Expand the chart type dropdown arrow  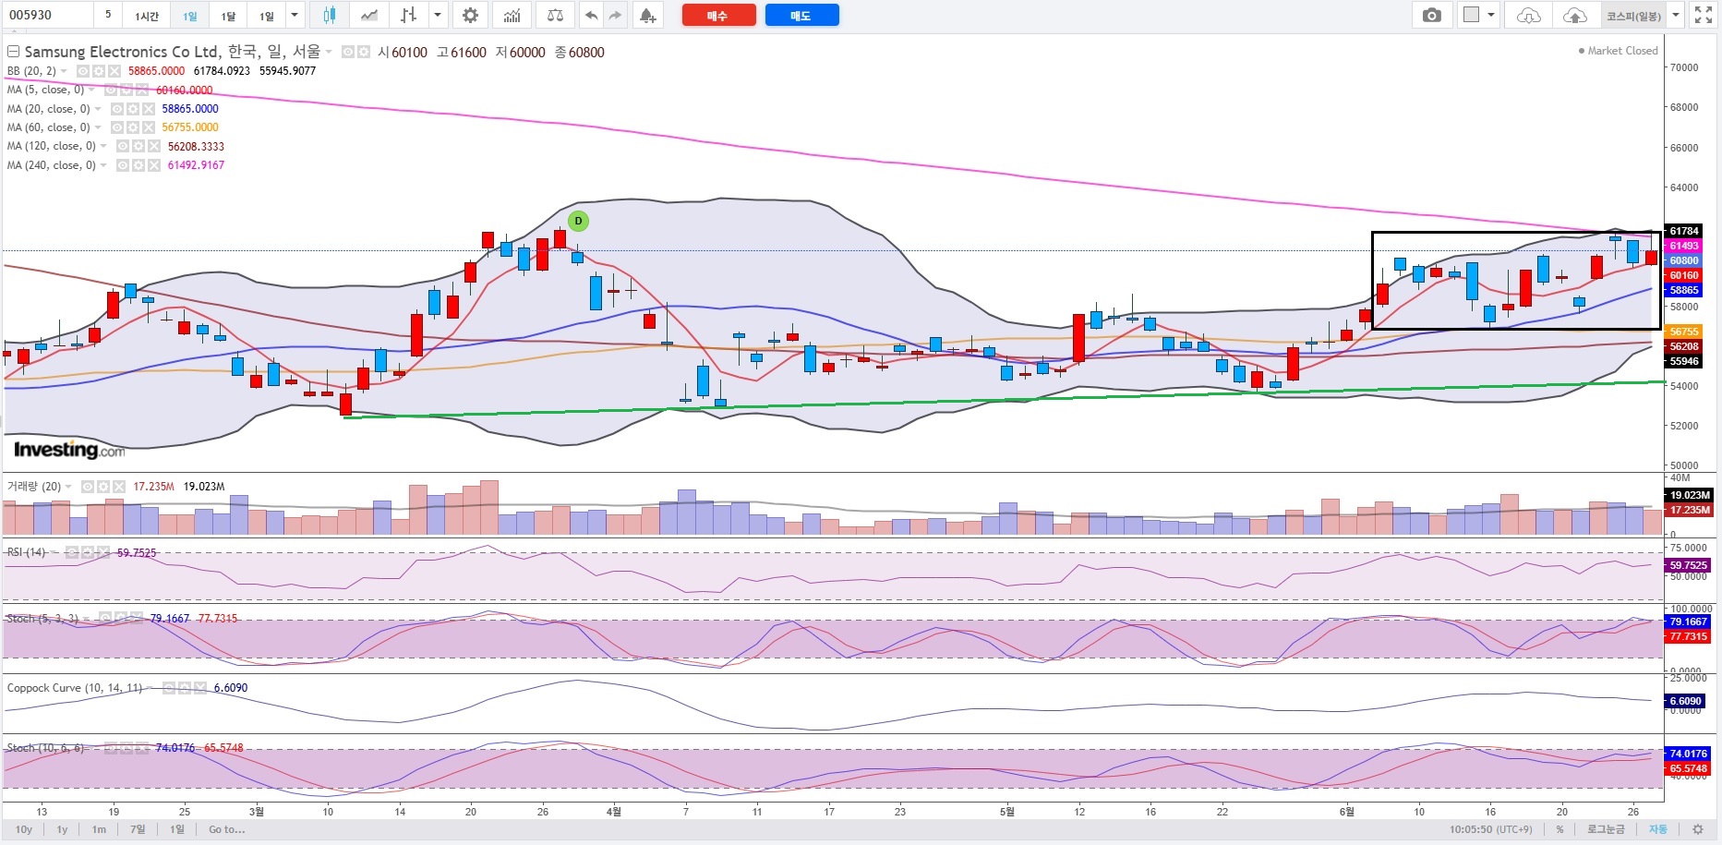pyautogui.click(x=438, y=15)
